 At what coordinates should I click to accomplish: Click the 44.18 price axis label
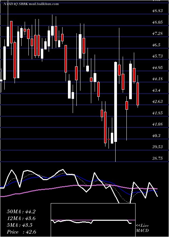click(158, 79)
